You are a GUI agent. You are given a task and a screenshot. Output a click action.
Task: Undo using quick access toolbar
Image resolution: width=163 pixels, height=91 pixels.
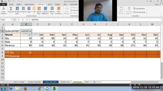click(x=9, y=1)
